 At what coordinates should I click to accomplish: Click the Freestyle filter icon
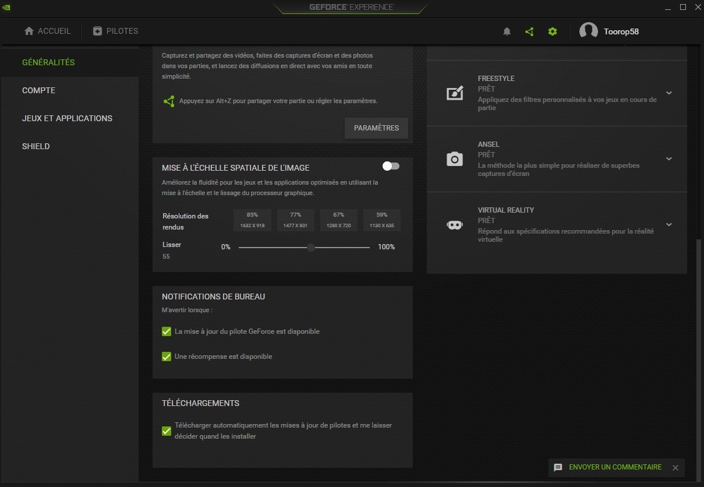tap(455, 93)
